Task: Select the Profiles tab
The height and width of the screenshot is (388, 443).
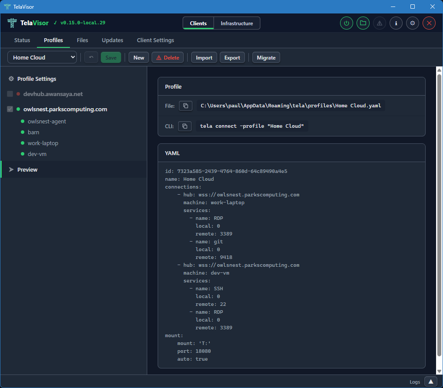Action: coord(53,40)
